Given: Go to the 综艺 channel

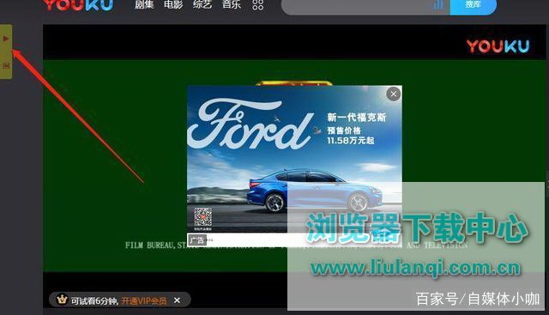Looking at the screenshot, I should point(202,4).
